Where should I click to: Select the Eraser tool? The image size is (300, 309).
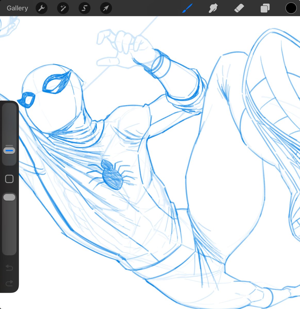239,8
